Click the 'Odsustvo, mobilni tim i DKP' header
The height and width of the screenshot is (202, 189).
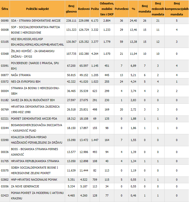(107, 9)
